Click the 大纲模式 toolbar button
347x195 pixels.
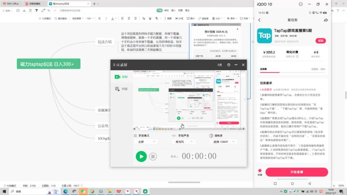click(45, 18)
